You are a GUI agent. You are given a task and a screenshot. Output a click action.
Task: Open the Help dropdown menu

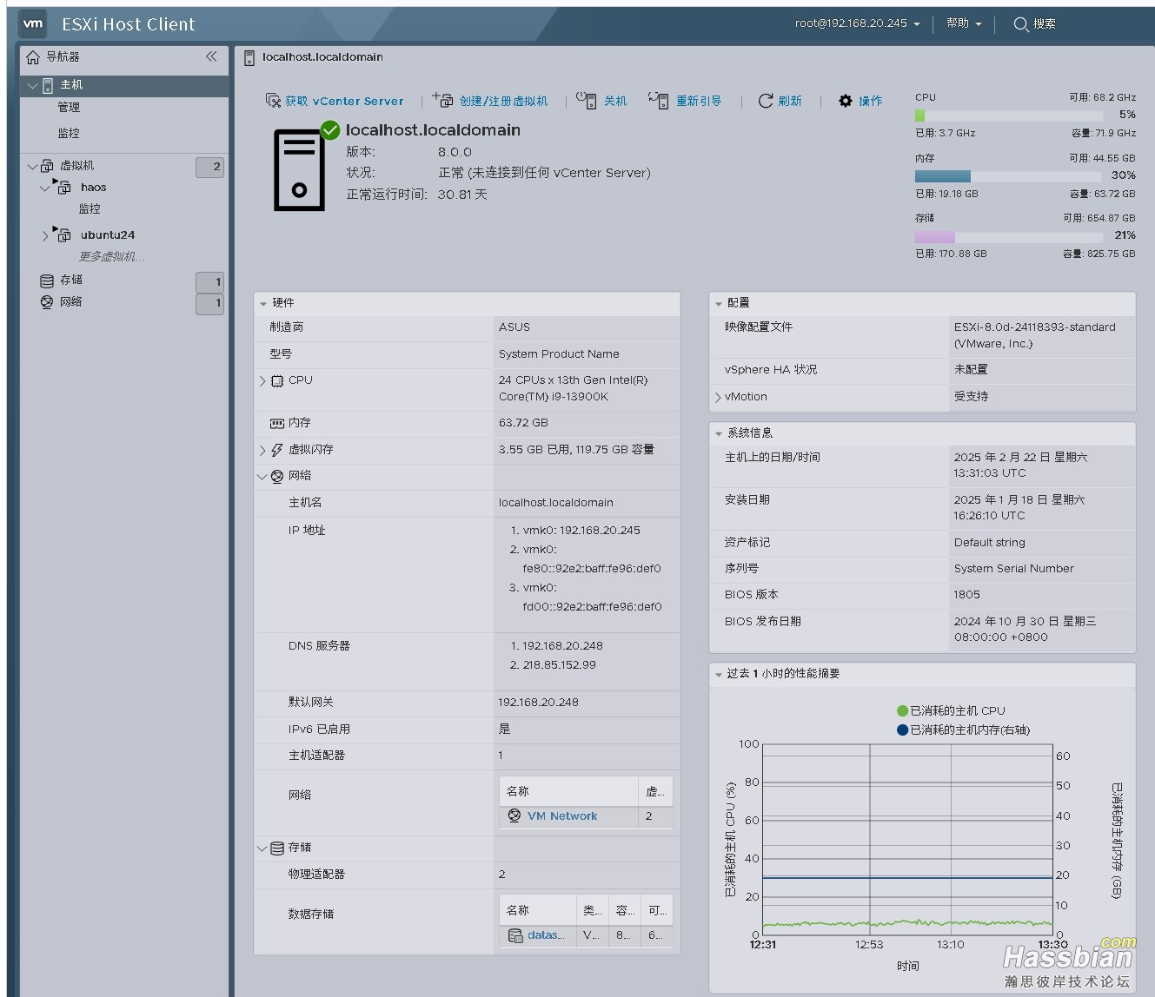964,23
